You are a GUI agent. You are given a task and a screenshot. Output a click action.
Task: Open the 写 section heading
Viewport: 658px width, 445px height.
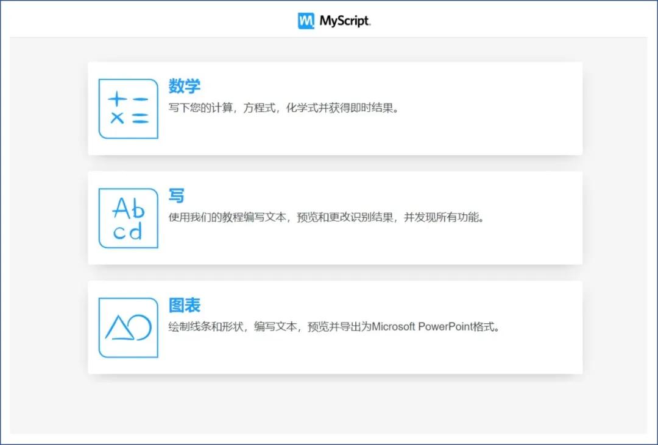pos(175,195)
